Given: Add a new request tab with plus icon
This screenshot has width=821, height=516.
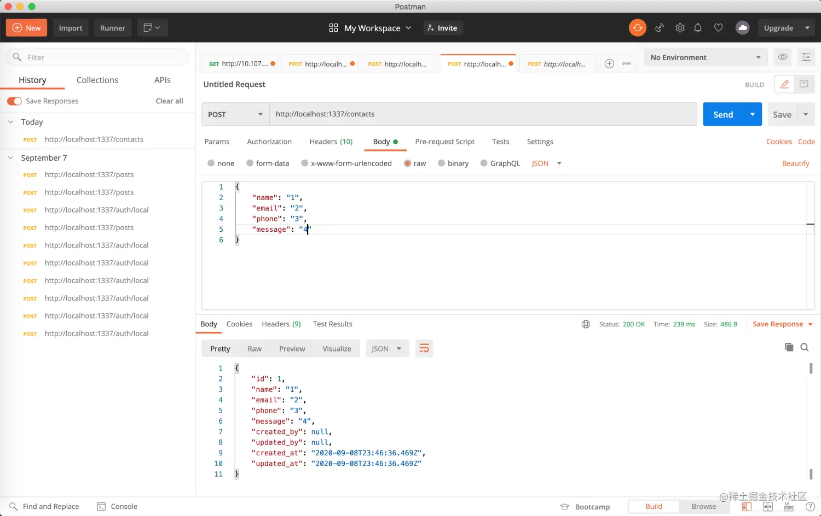Looking at the screenshot, I should [609, 63].
